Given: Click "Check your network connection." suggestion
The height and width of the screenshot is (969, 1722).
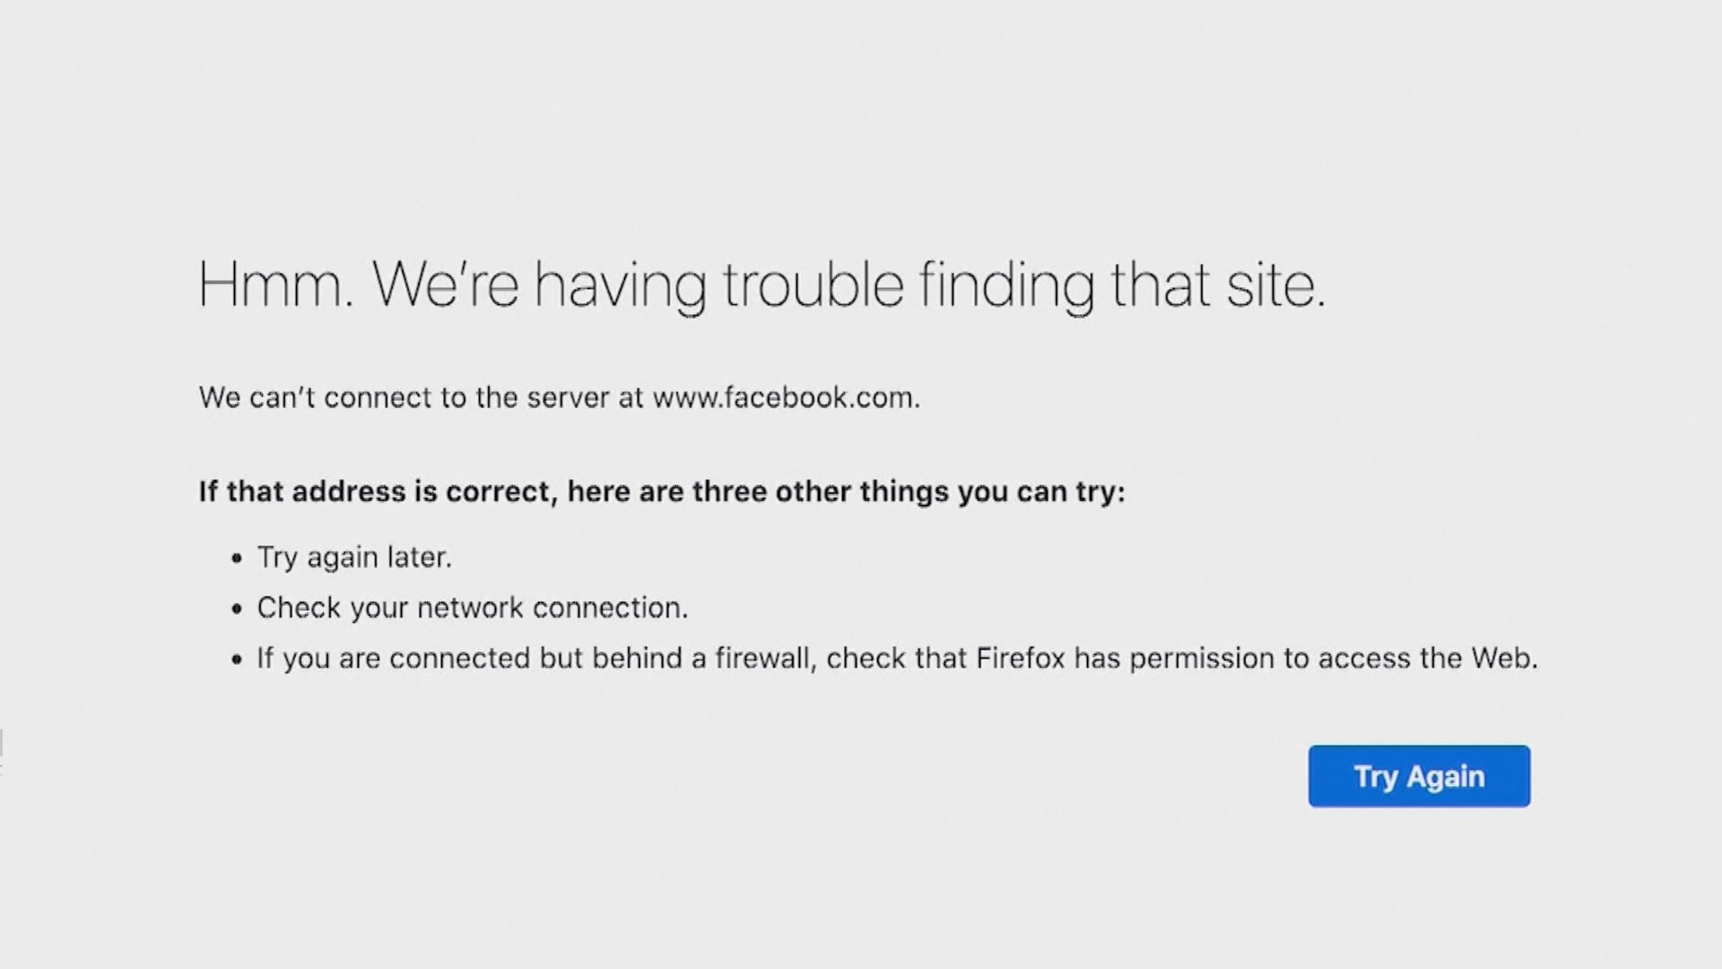Looking at the screenshot, I should (472, 608).
